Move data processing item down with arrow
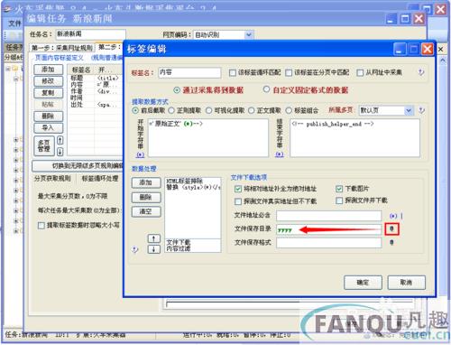Viewport: 451px width, 345px height. click(154, 249)
